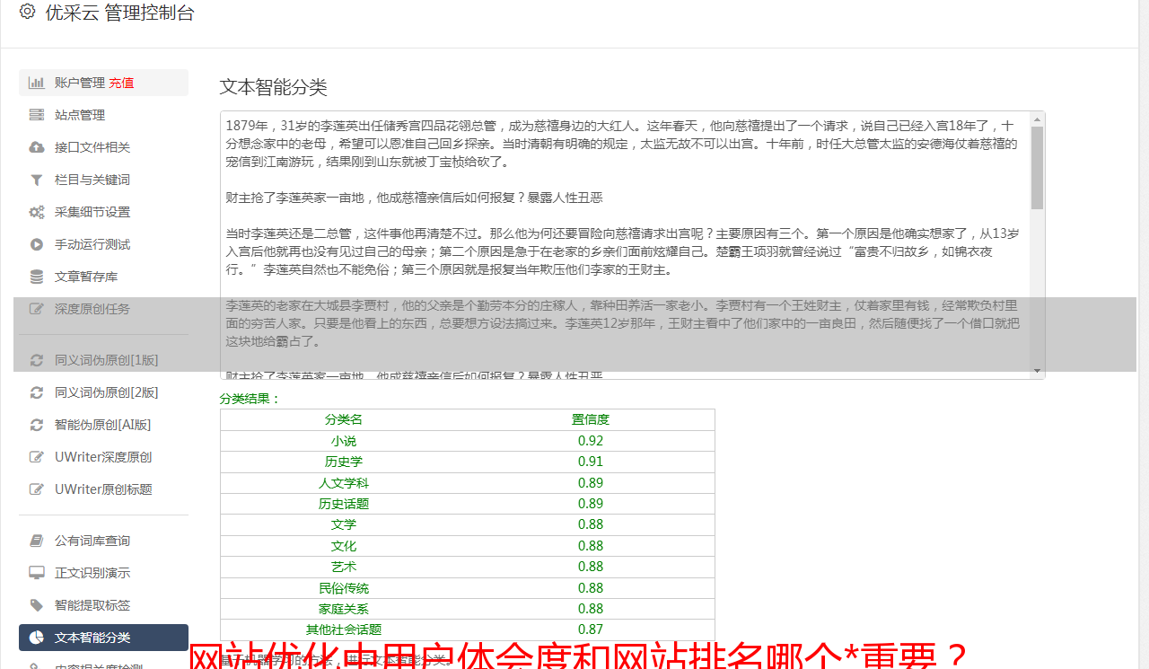Click the refresh icon for 同义词伪原创[2版]

[x=37, y=392]
